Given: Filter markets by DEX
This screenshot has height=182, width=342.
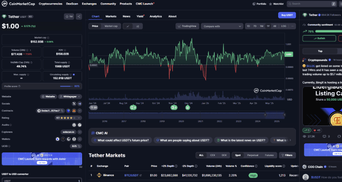Looking at the screenshot, I should (x=224, y=155).
